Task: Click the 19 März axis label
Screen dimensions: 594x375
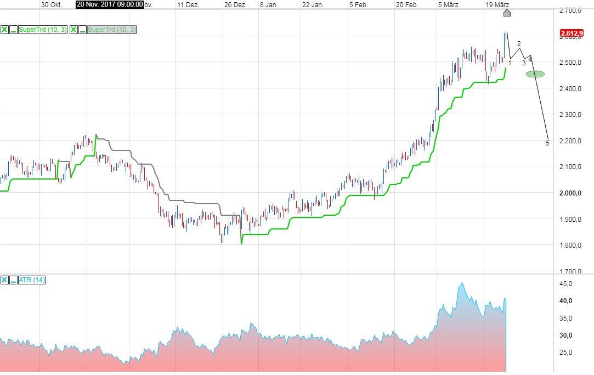Action: point(497,4)
